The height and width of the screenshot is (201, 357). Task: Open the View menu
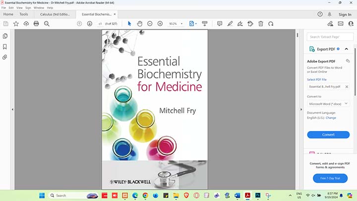click(x=19, y=8)
